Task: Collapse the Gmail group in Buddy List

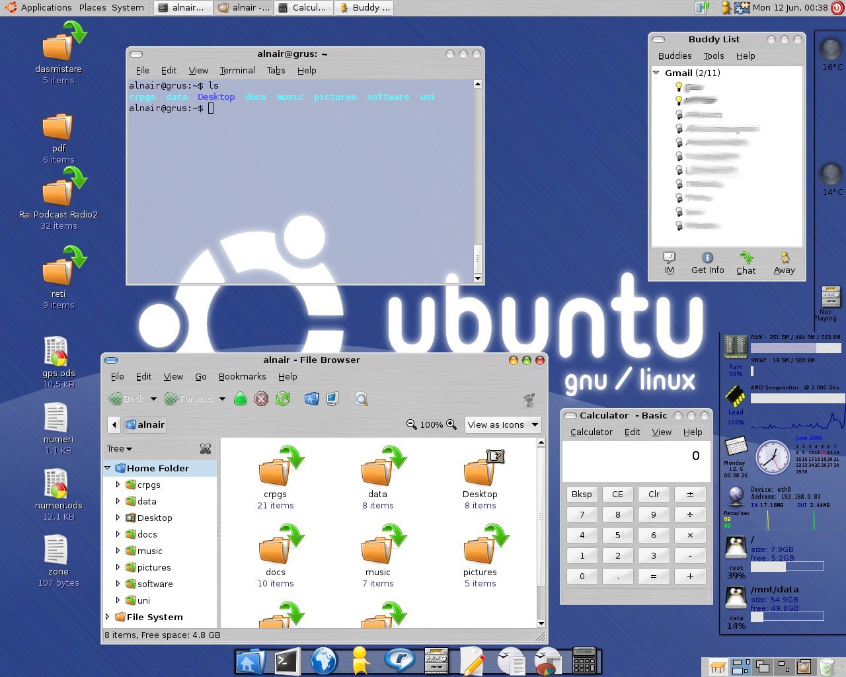Action: click(x=656, y=73)
